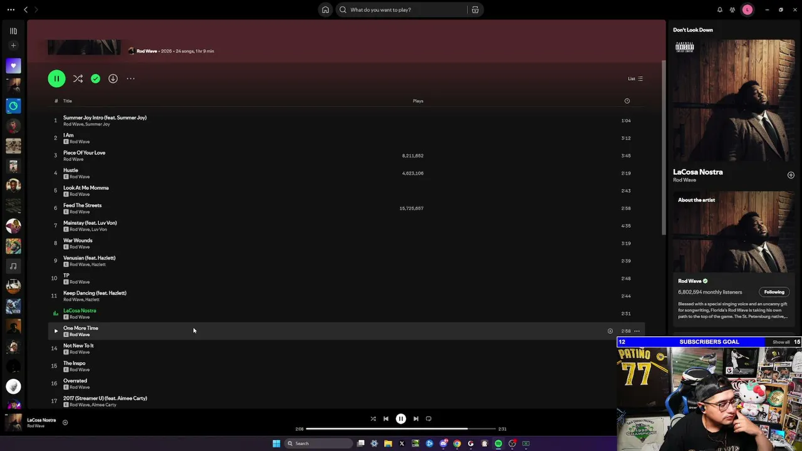Click 'Show all' in the subscribers goal overlay
802x451 pixels.
781,342
